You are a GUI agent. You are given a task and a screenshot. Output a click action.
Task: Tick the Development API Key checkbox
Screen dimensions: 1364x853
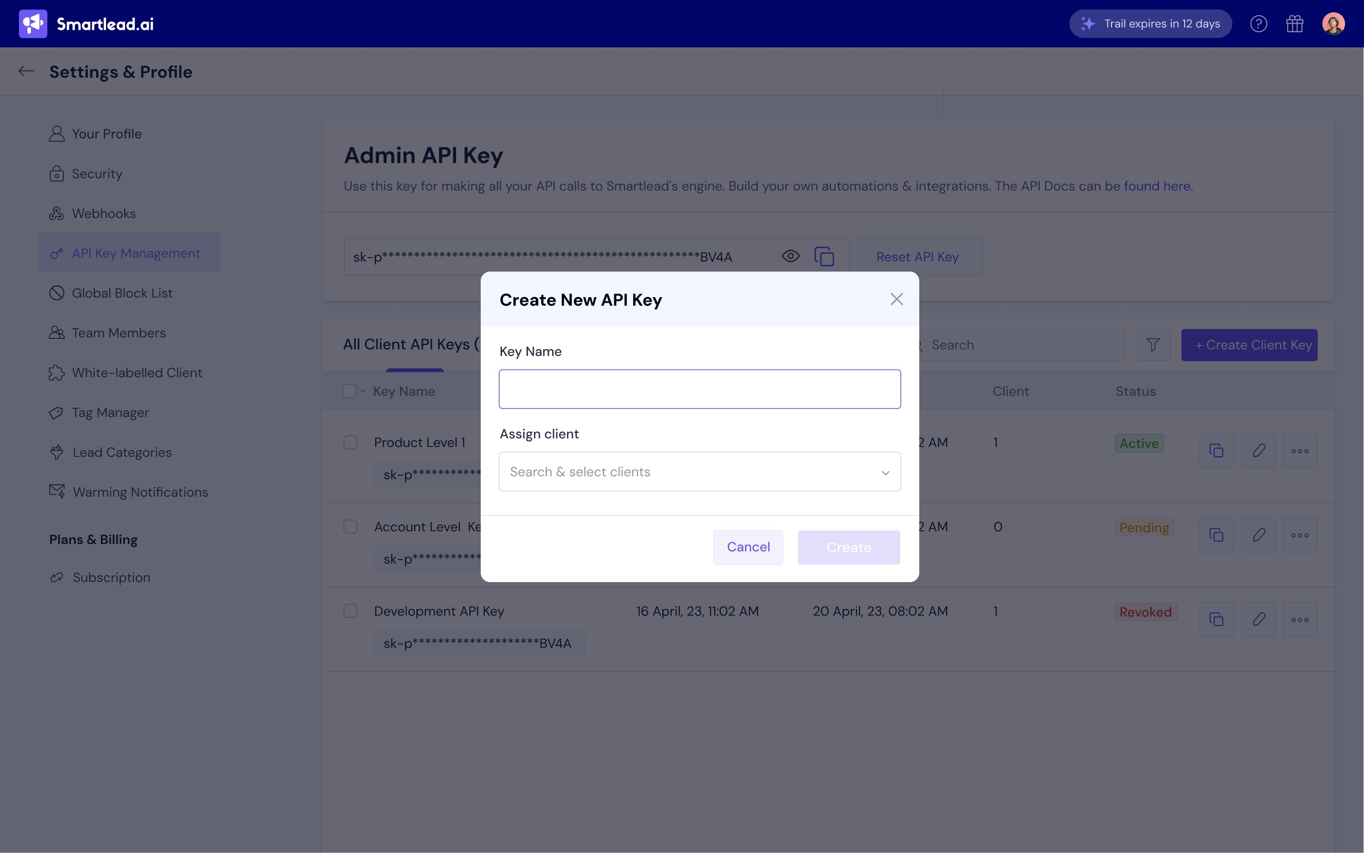(x=350, y=611)
